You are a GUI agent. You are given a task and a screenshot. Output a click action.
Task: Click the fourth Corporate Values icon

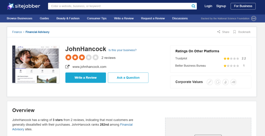(233, 82)
